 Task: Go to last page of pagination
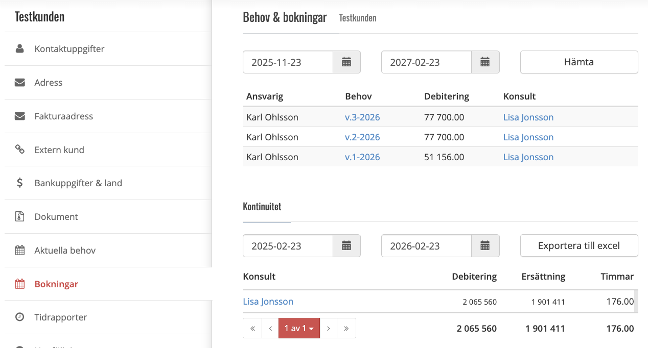(x=346, y=328)
